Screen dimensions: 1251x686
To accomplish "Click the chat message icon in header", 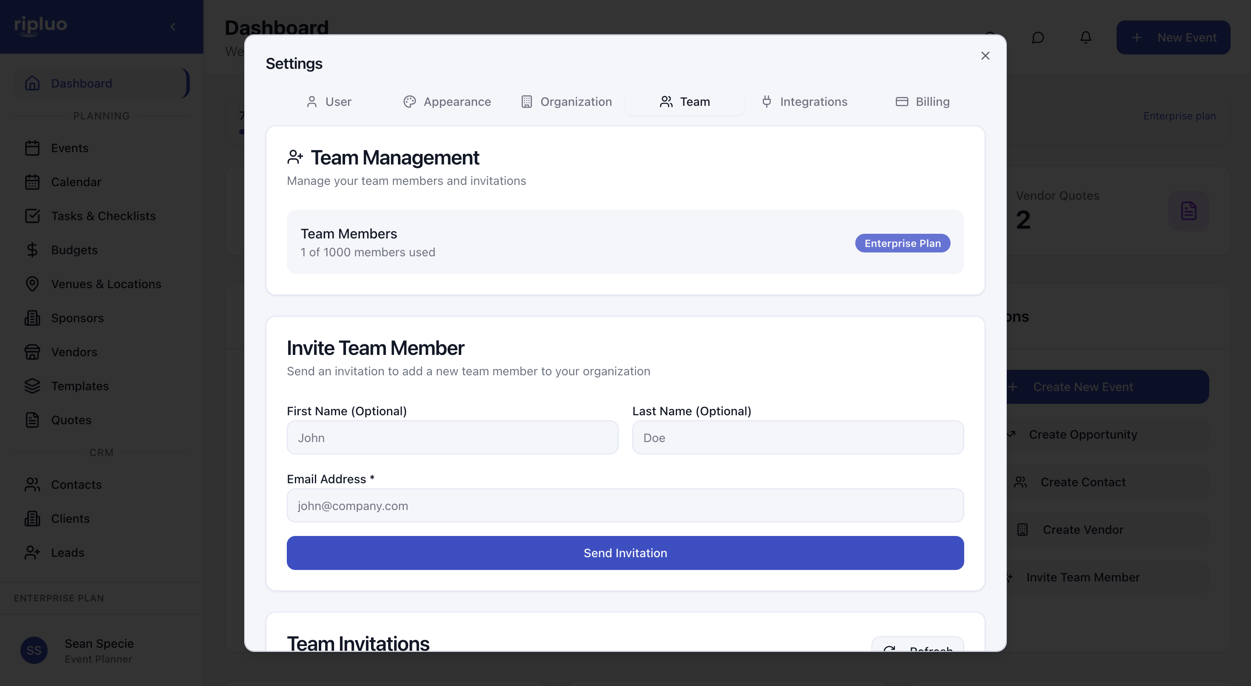I will [1038, 37].
